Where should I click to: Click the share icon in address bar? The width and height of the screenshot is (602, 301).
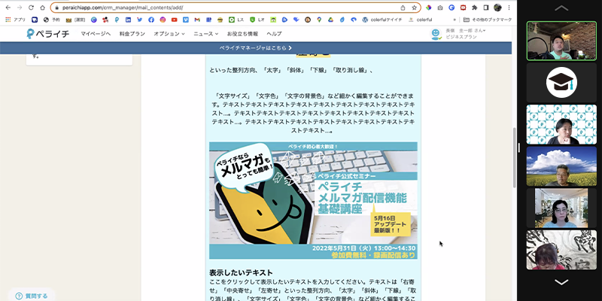tap(403, 8)
